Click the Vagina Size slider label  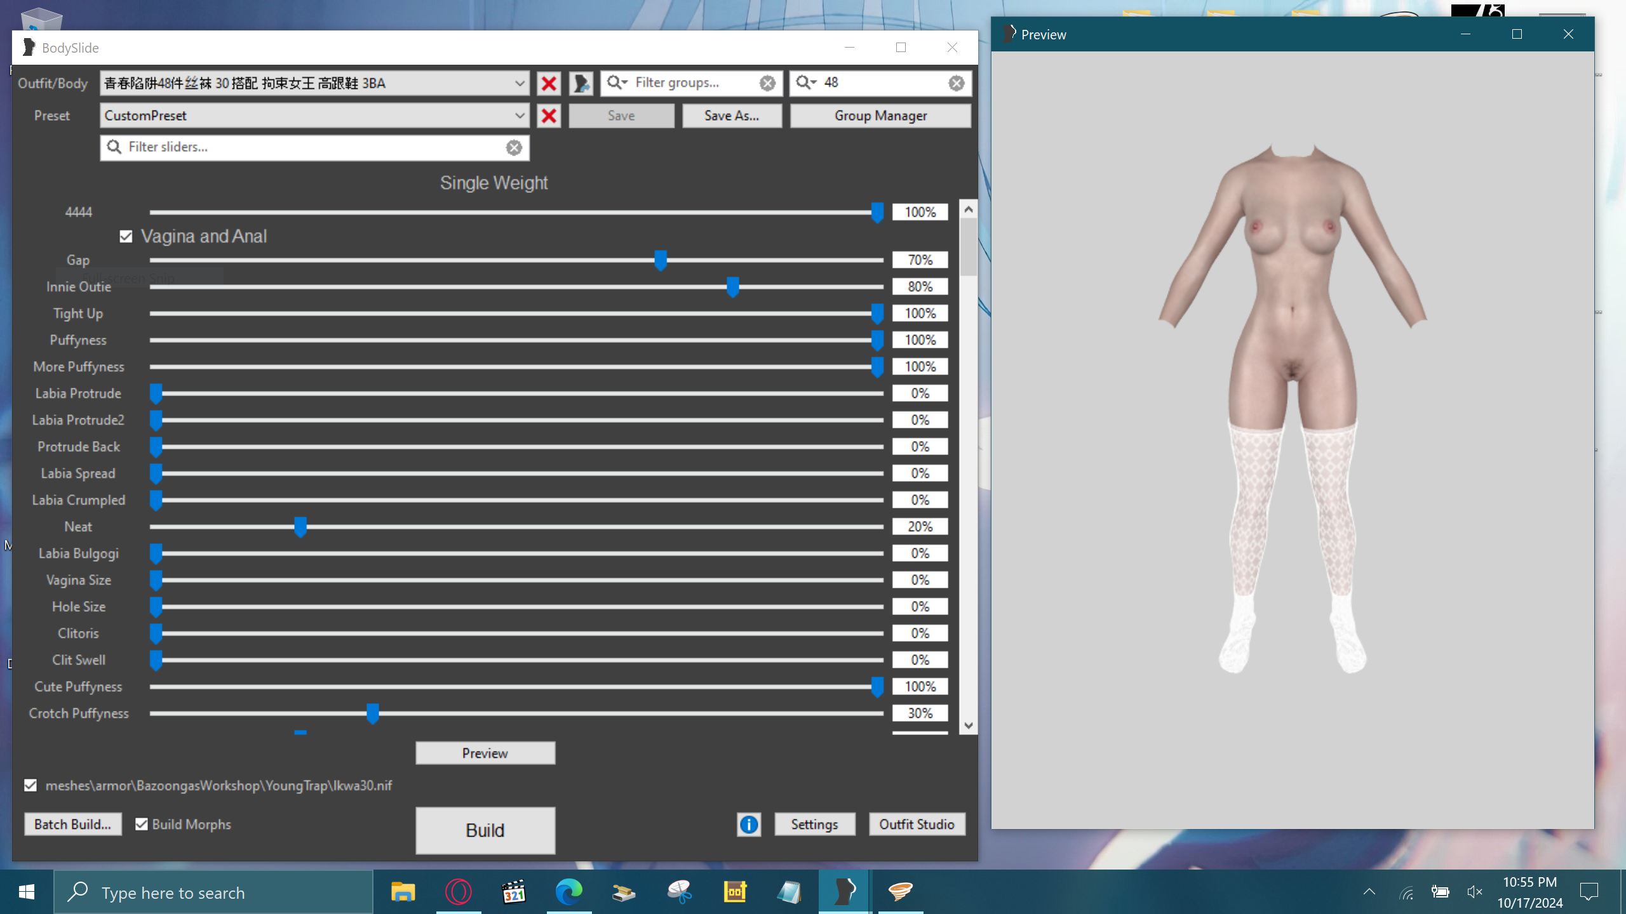pyautogui.click(x=79, y=580)
